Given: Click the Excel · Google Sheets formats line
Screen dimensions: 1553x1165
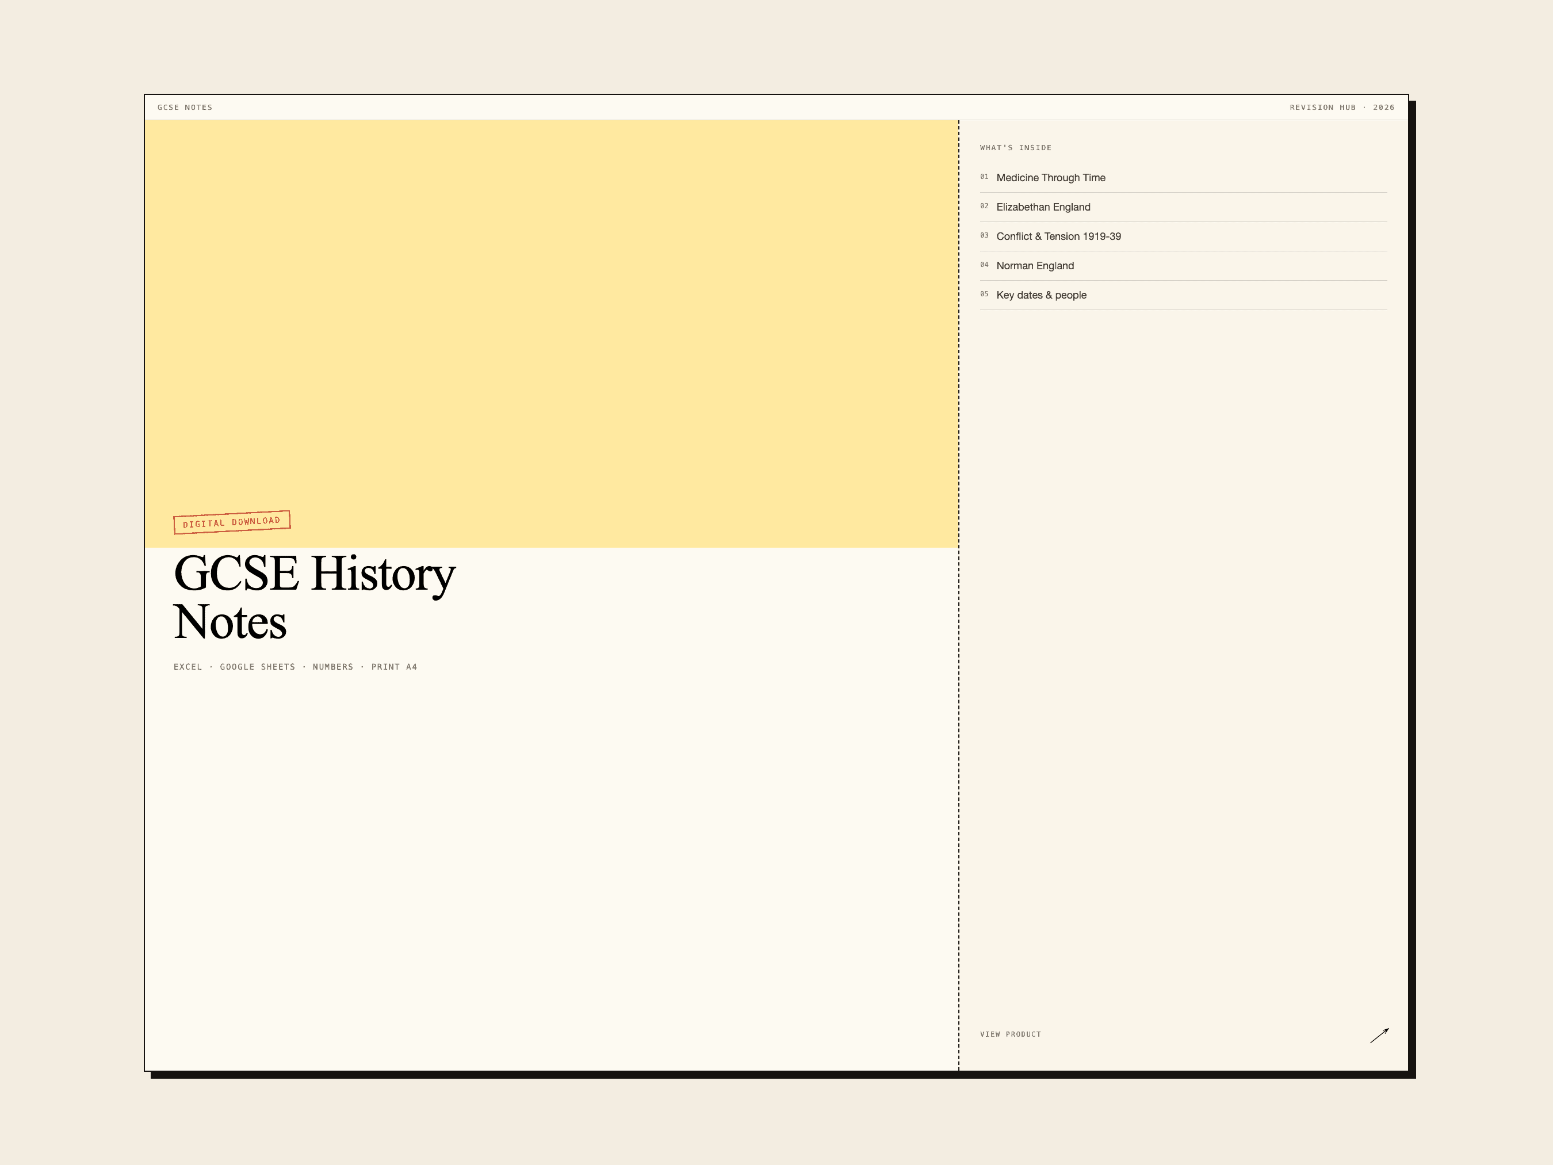Looking at the screenshot, I should pos(295,667).
